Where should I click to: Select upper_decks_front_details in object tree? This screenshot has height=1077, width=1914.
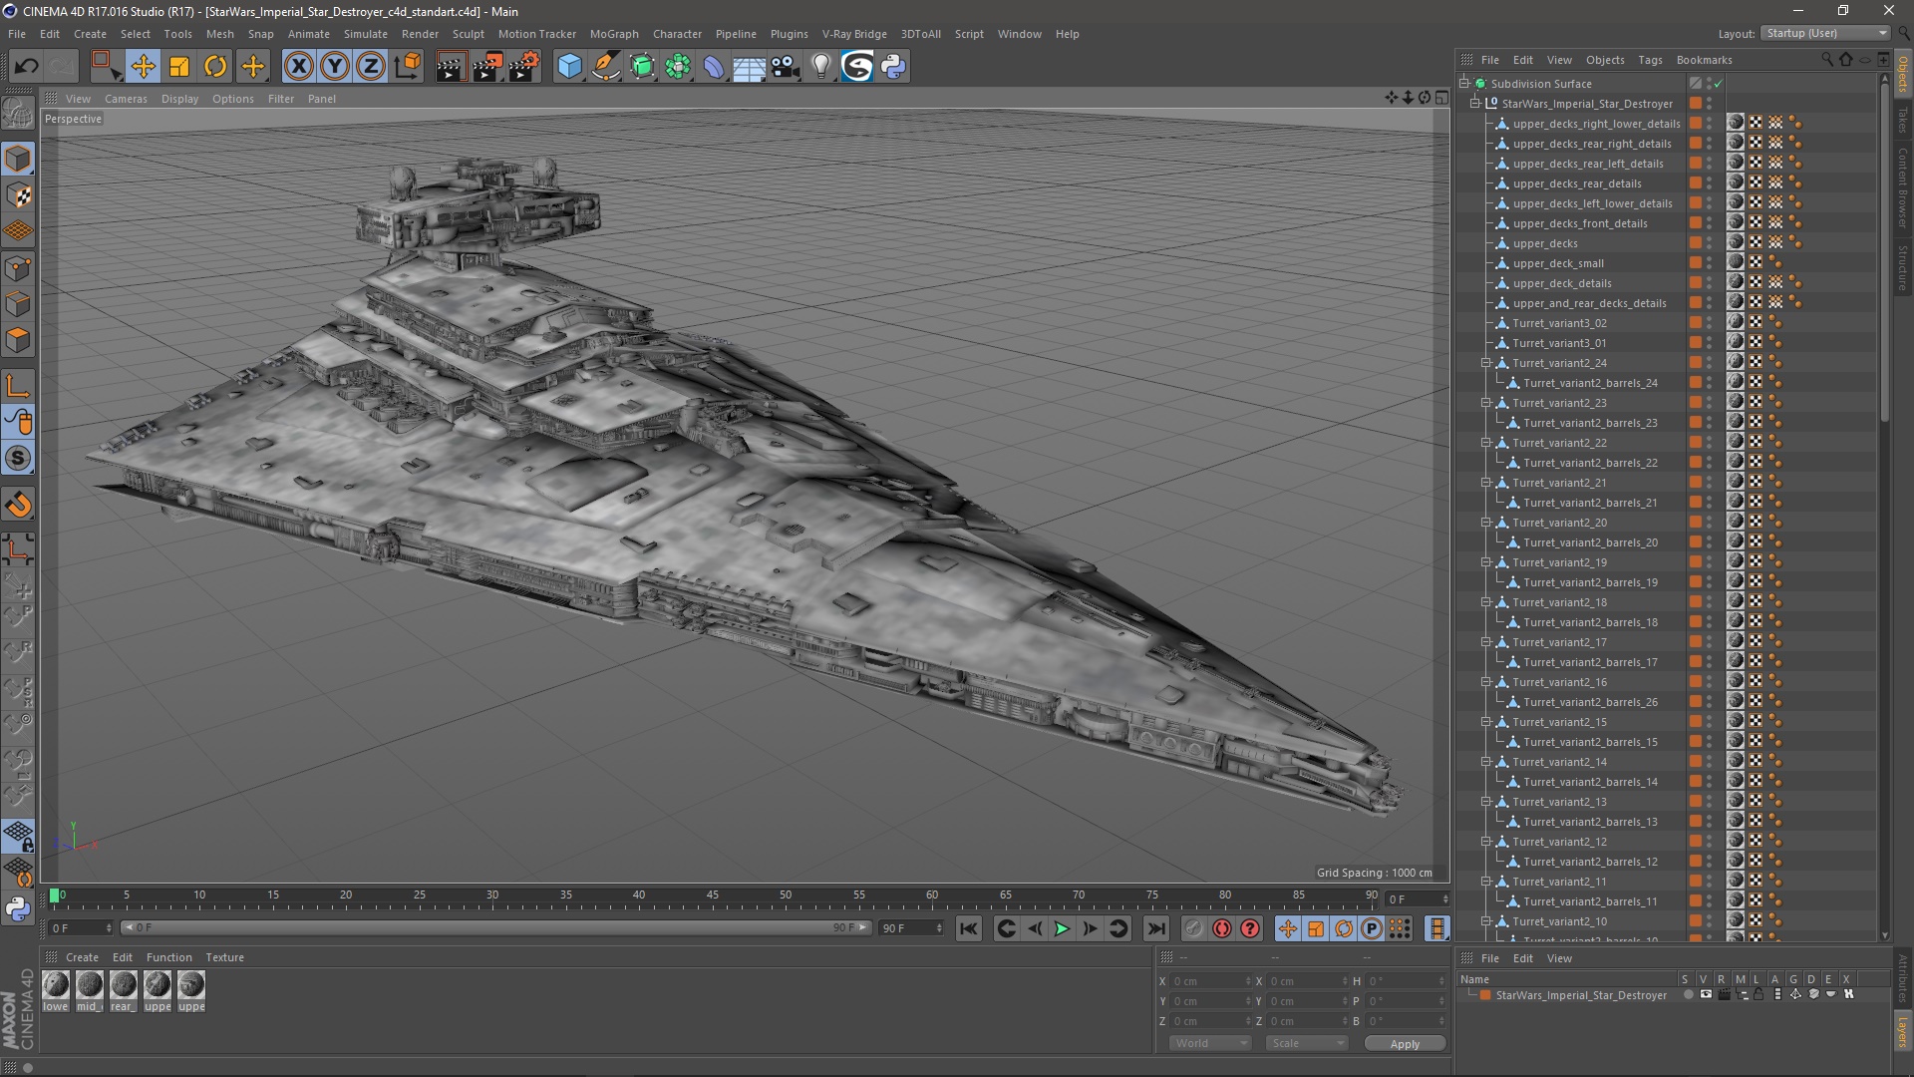(x=1579, y=223)
